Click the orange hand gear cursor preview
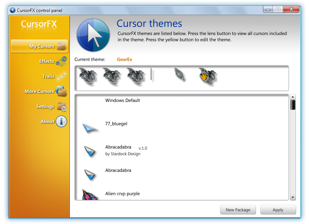Screen dimensions: 309x224 pyautogui.click(x=207, y=76)
